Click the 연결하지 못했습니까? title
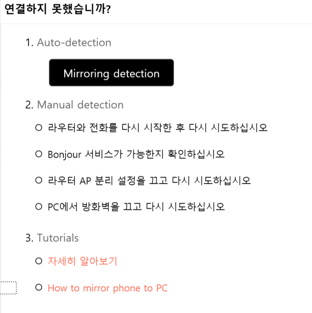 point(57,9)
